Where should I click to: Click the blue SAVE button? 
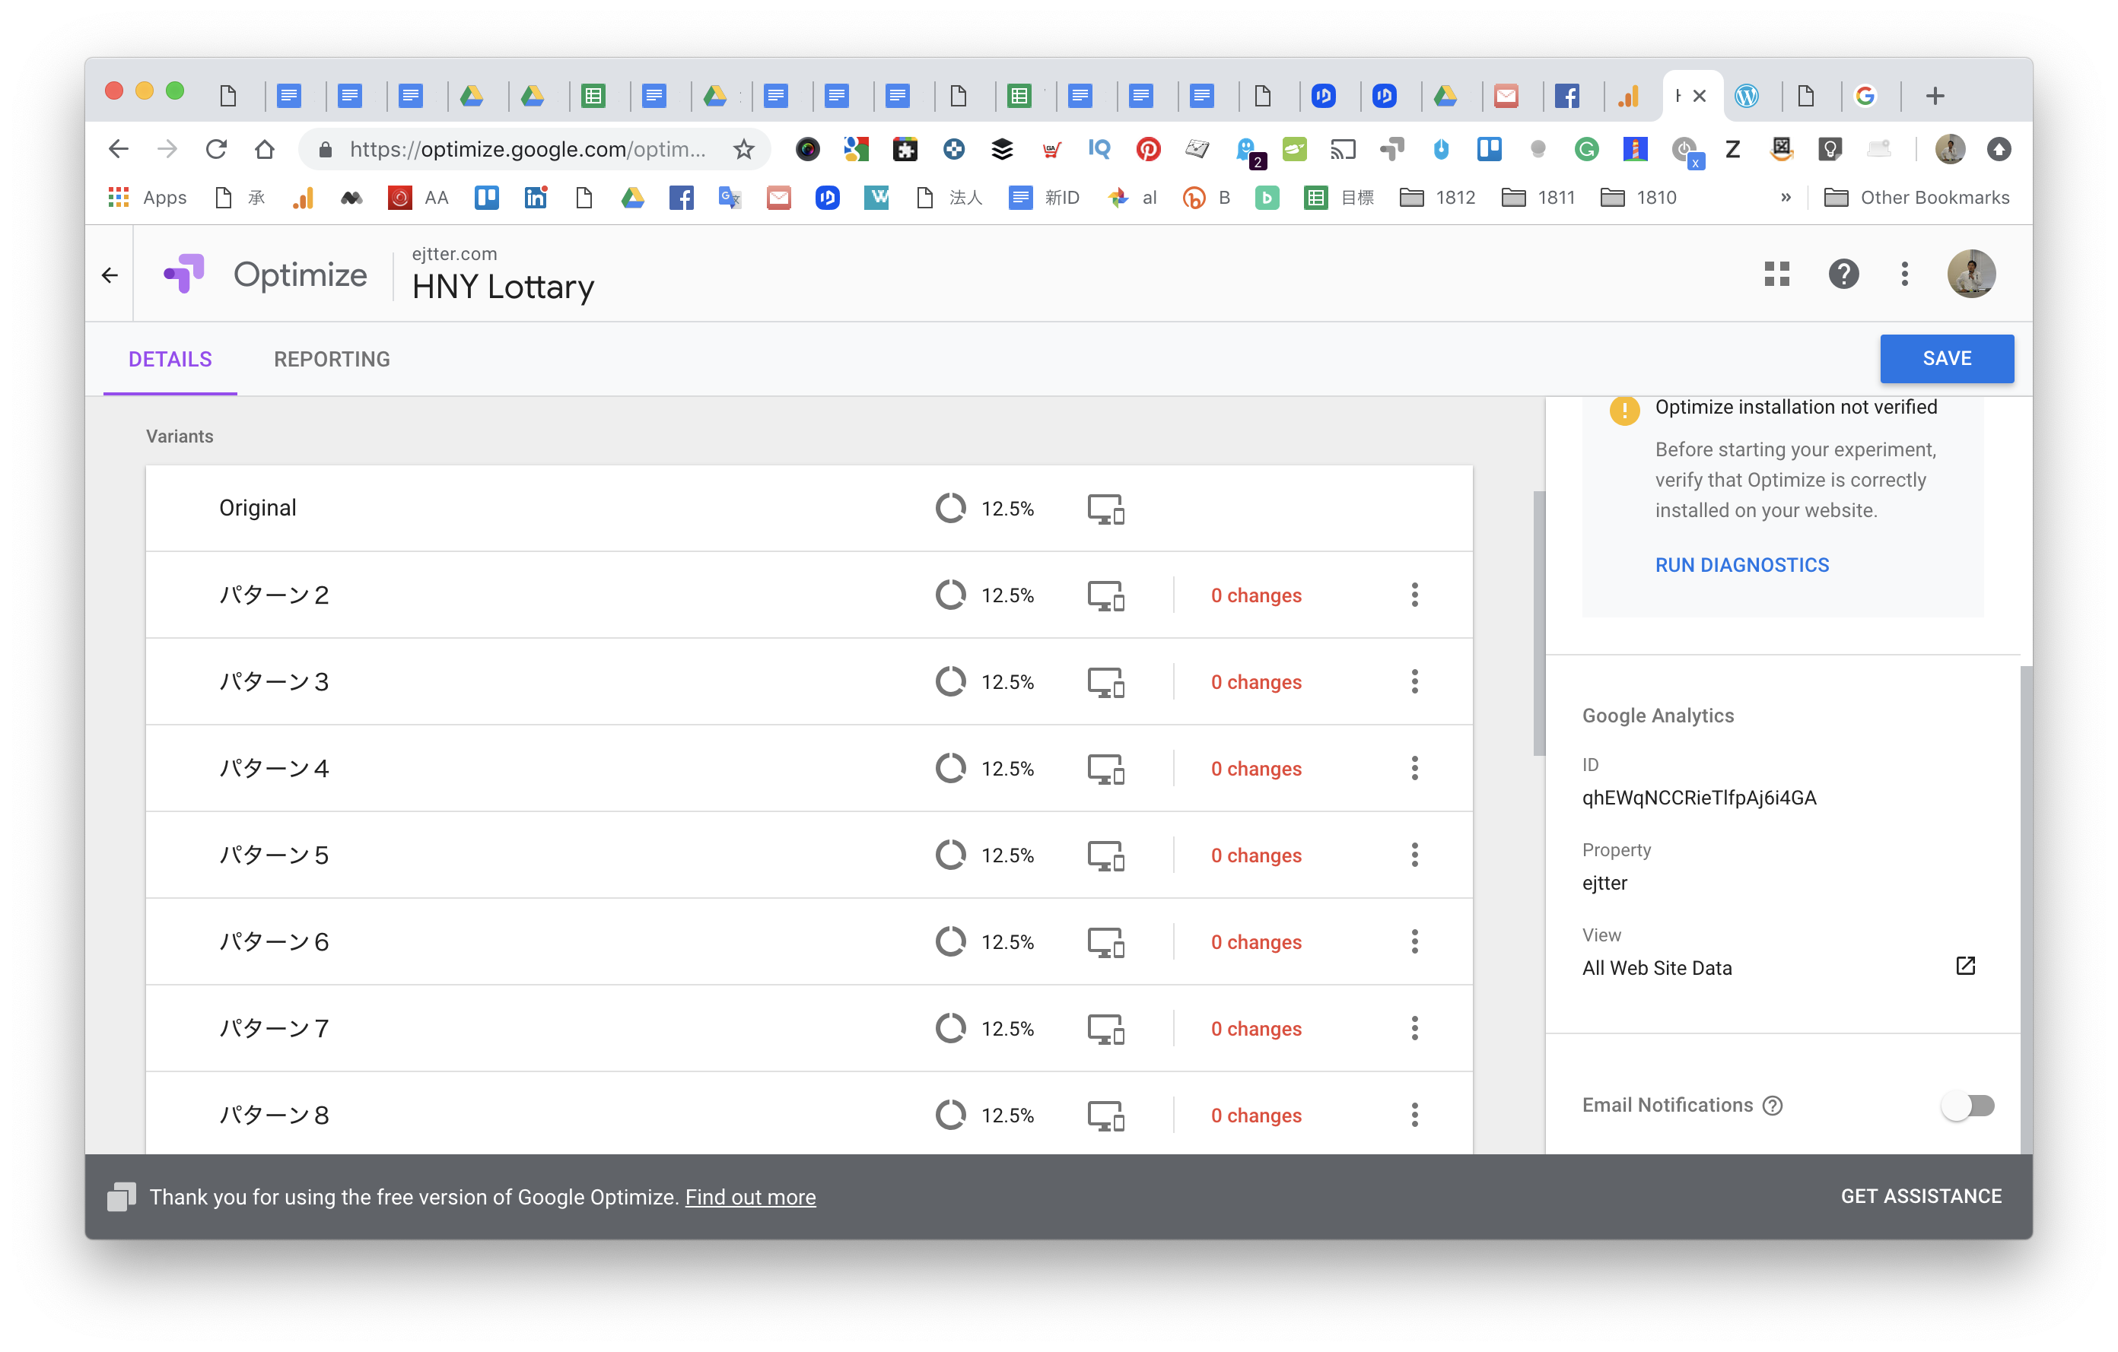click(1945, 359)
